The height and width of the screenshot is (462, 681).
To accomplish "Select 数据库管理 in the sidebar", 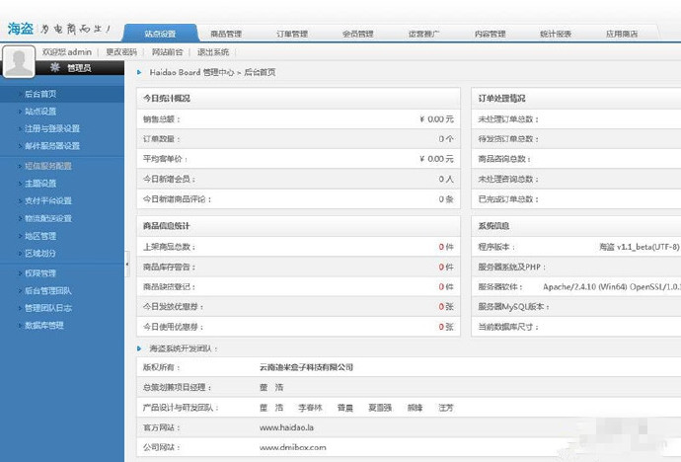I will click(x=43, y=325).
